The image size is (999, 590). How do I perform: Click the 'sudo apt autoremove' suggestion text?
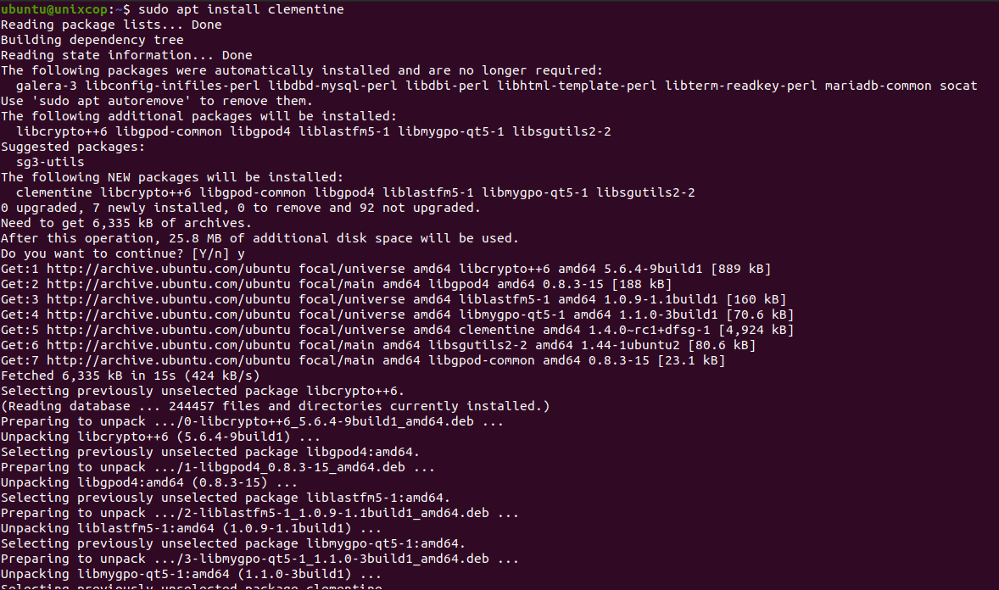pyautogui.click(x=111, y=102)
